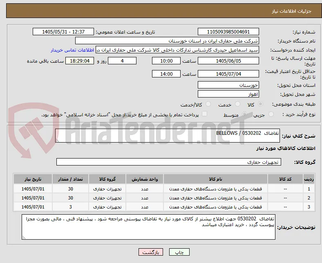The width and height of the screenshot is (322, 263).
Task: Click the گروه کالا column header
Action: (107, 179)
